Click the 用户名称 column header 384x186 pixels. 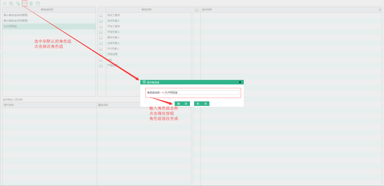click(49, 105)
